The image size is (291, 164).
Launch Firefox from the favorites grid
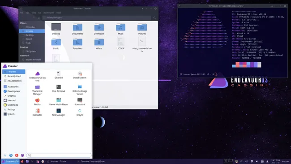coord(37,102)
